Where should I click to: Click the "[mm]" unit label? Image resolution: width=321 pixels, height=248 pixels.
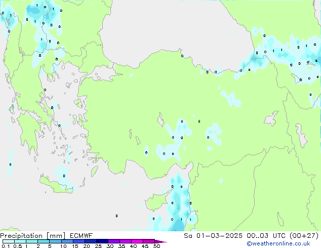tap(56, 236)
